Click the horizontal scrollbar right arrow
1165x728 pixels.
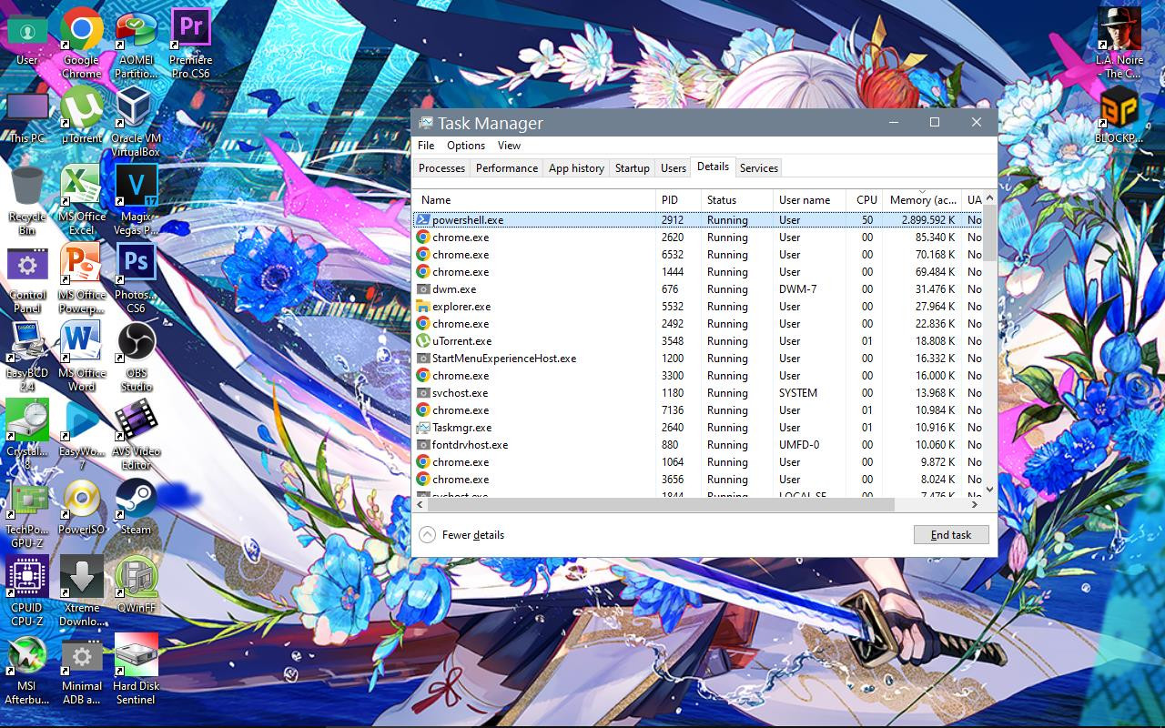coord(975,504)
